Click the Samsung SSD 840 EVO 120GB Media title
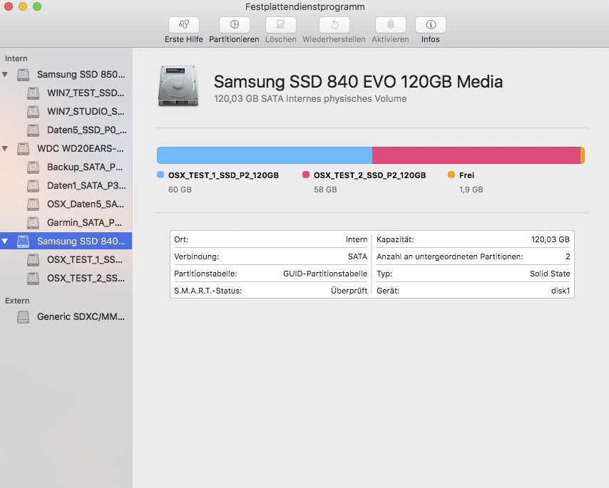 [x=358, y=82]
